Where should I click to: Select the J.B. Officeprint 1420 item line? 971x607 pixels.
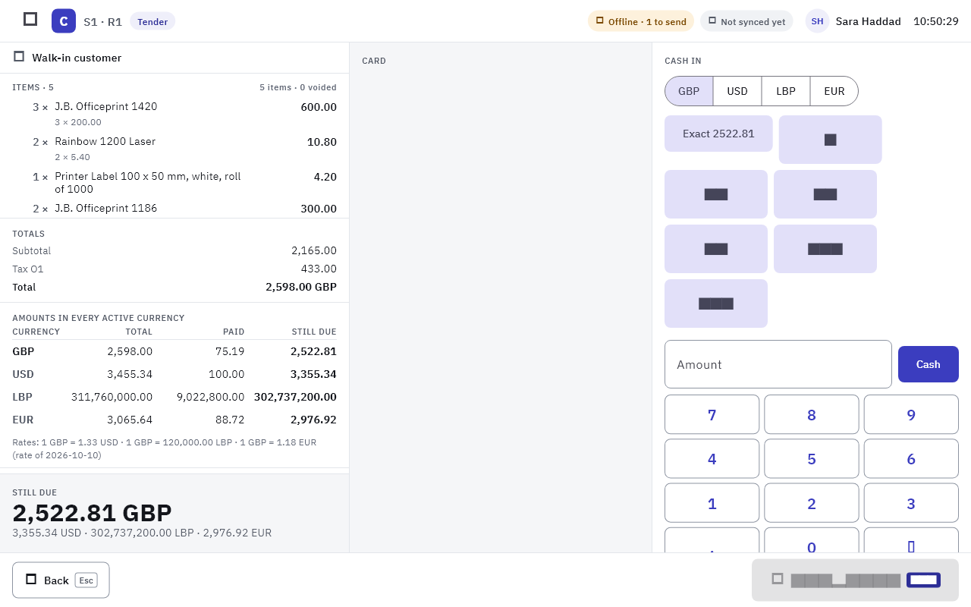point(174,114)
